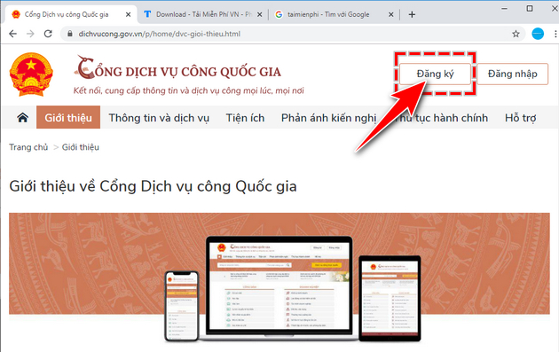Close the taimienphi Google search tab
This screenshot has height=352, width=559.
pyautogui.click(x=391, y=14)
